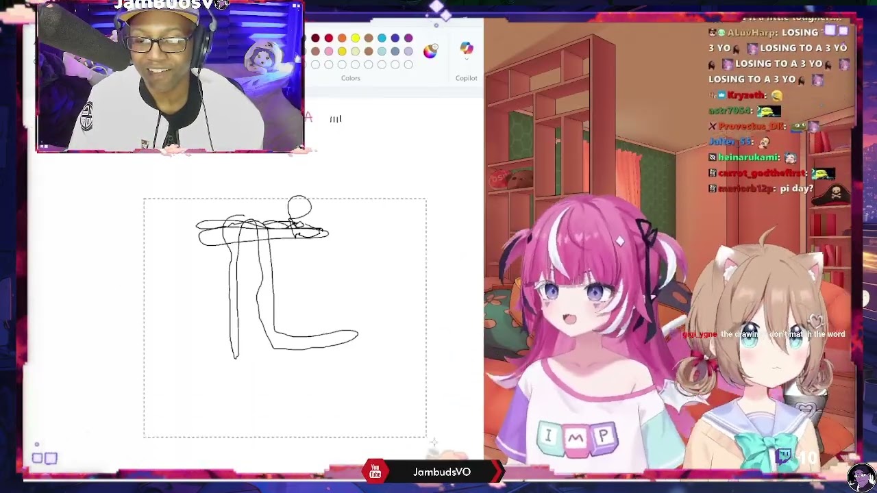Click the JambudsVO channel name banner
This screenshot has height=493, width=877.
442,472
